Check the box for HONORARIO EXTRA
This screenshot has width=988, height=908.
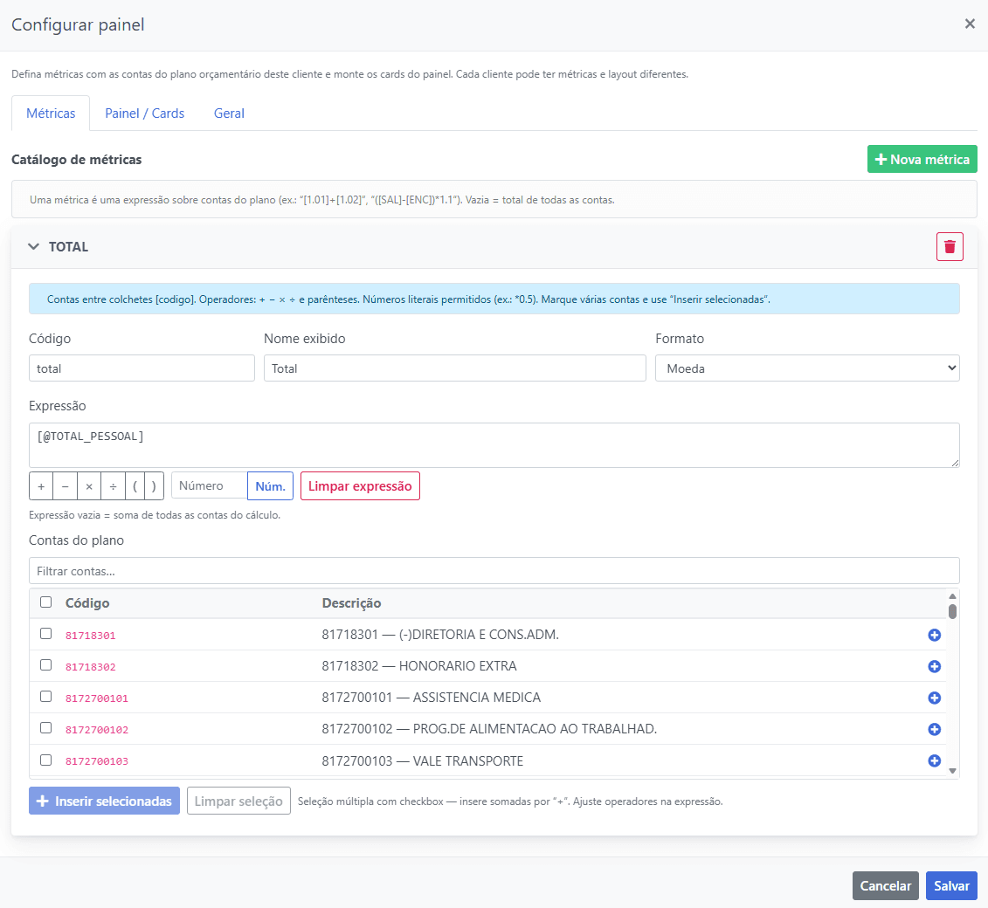[x=46, y=665]
